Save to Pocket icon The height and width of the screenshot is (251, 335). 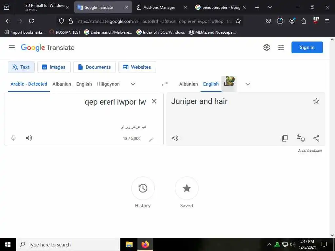click(268, 21)
